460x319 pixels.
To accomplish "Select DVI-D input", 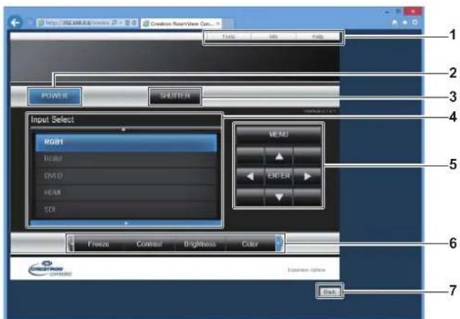I will tap(126, 176).
